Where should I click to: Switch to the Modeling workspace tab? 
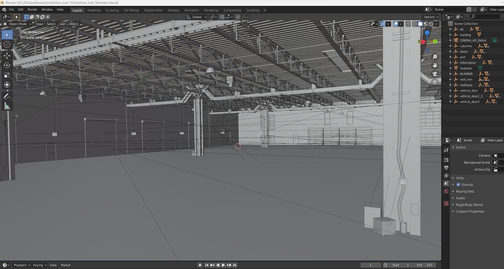tap(94, 10)
